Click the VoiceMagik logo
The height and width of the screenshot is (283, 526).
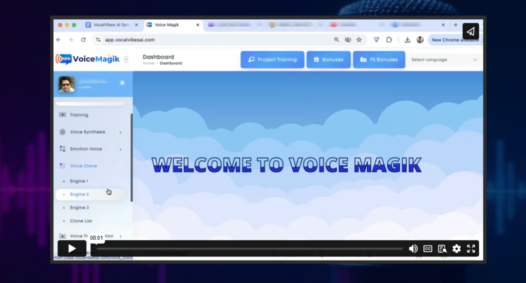[x=87, y=59]
